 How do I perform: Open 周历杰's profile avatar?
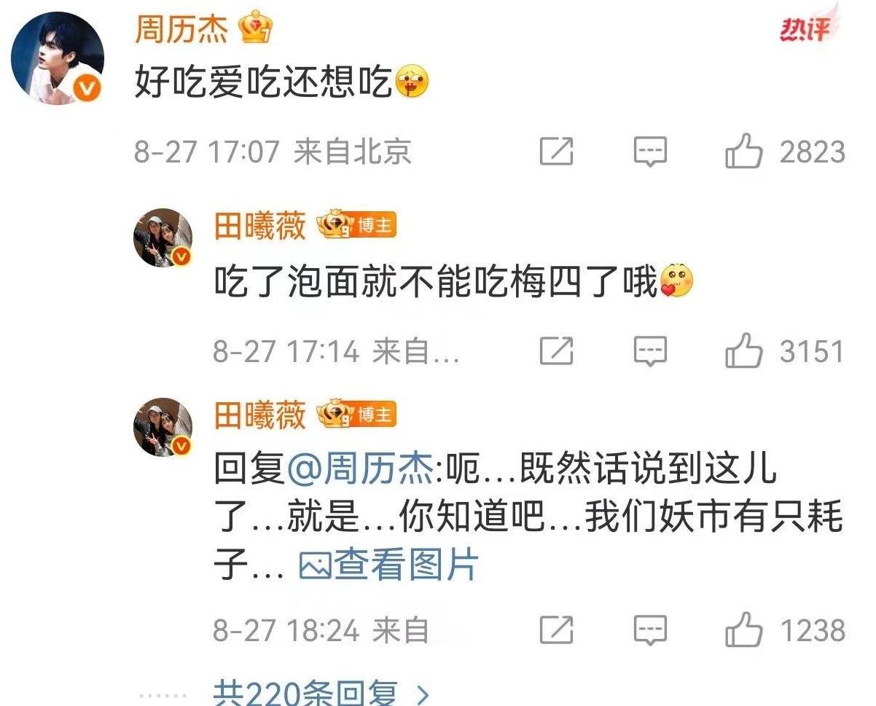click(59, 58)
